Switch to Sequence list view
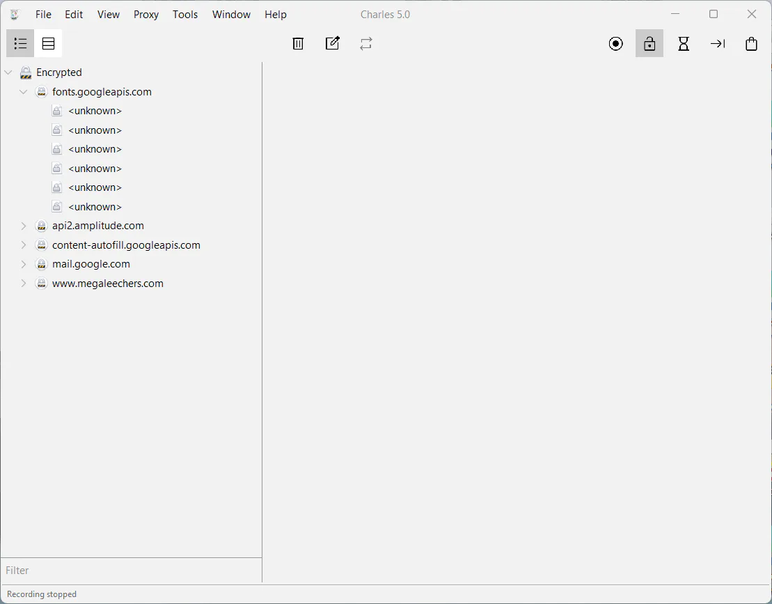 coord(48,43)
